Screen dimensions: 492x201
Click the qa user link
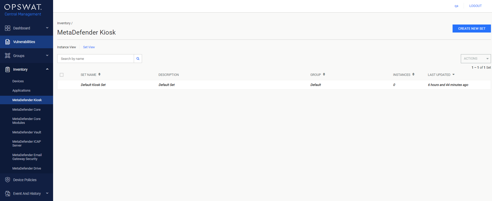click(456, 6)
